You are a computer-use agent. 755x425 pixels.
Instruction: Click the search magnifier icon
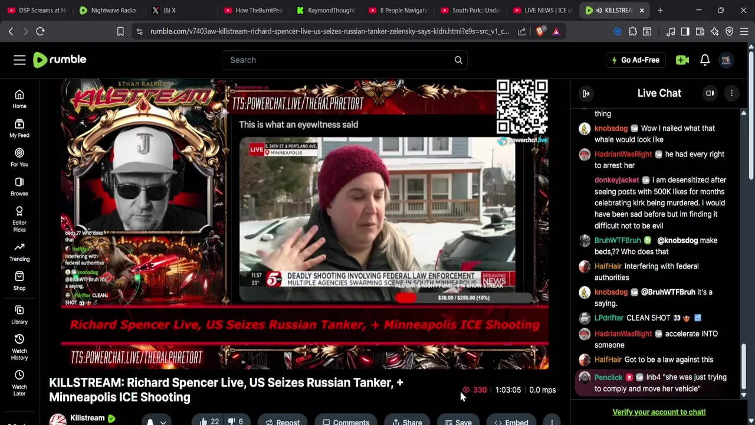pyautogui.click(x=458, y=60)
